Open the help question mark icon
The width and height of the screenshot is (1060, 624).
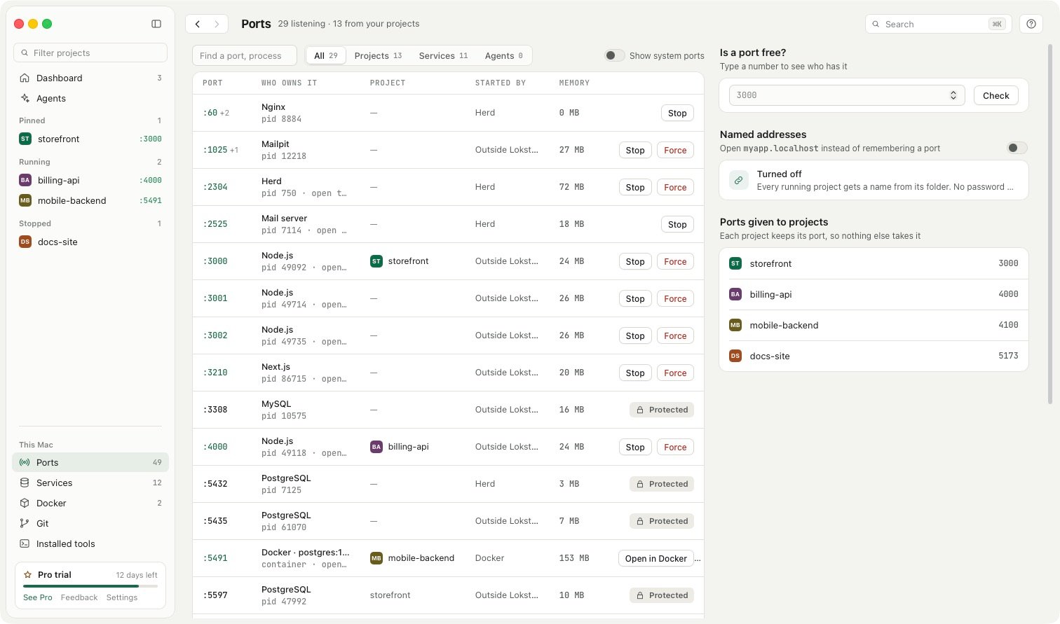[1031, 24]
